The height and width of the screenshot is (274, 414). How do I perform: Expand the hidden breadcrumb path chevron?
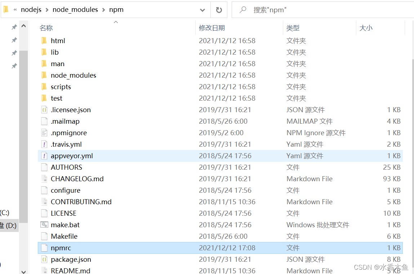15,9
